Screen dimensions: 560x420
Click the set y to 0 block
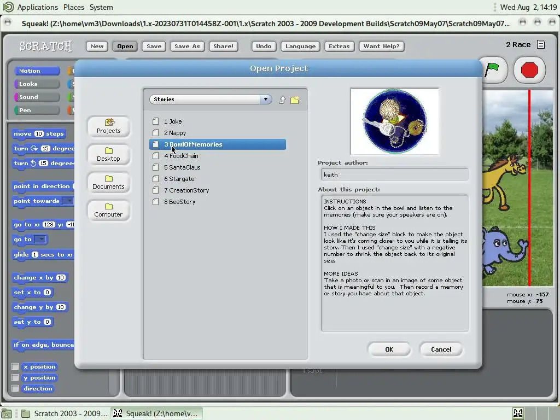point(32,322)
